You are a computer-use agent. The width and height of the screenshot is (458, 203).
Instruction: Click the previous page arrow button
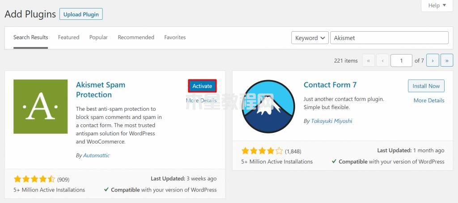pos(383,61)
